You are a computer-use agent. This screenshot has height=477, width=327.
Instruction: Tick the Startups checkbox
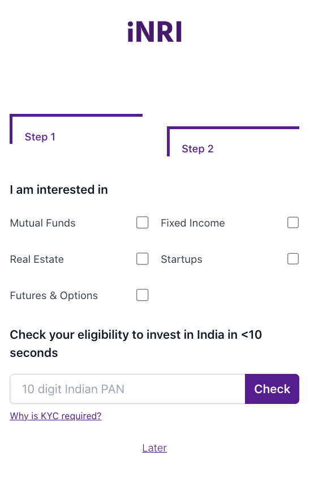pyautogui.click(x=293, y=258)
